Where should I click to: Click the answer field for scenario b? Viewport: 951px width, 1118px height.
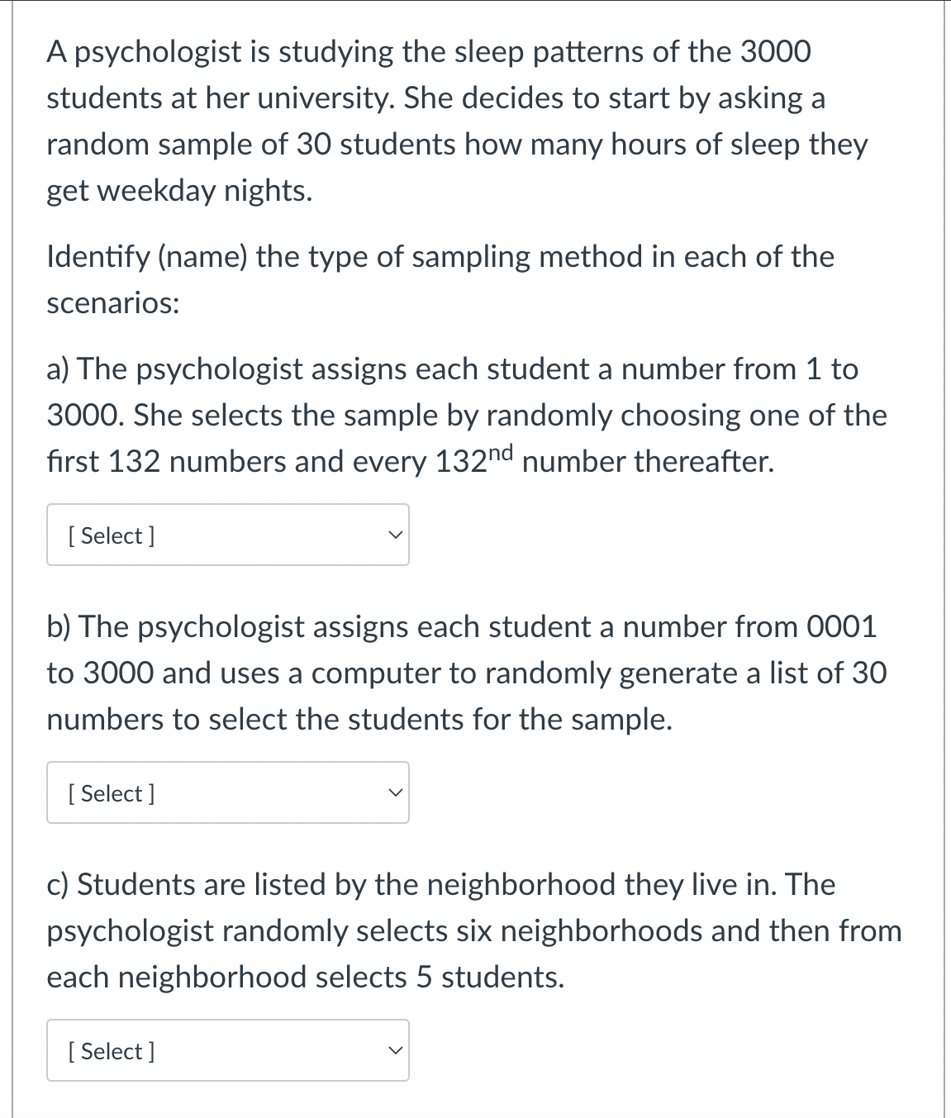click(x=228, y=792)
